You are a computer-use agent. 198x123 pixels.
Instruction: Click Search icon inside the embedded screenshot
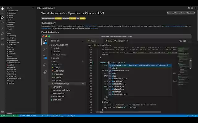coord(45,49)
